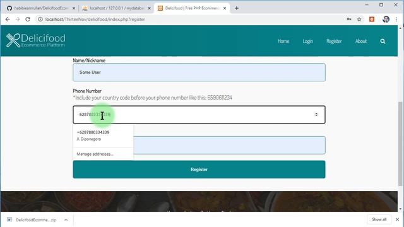Click the scrollbar up arrow
This screenshot has width=404, height=227.
tap(400, 28)
